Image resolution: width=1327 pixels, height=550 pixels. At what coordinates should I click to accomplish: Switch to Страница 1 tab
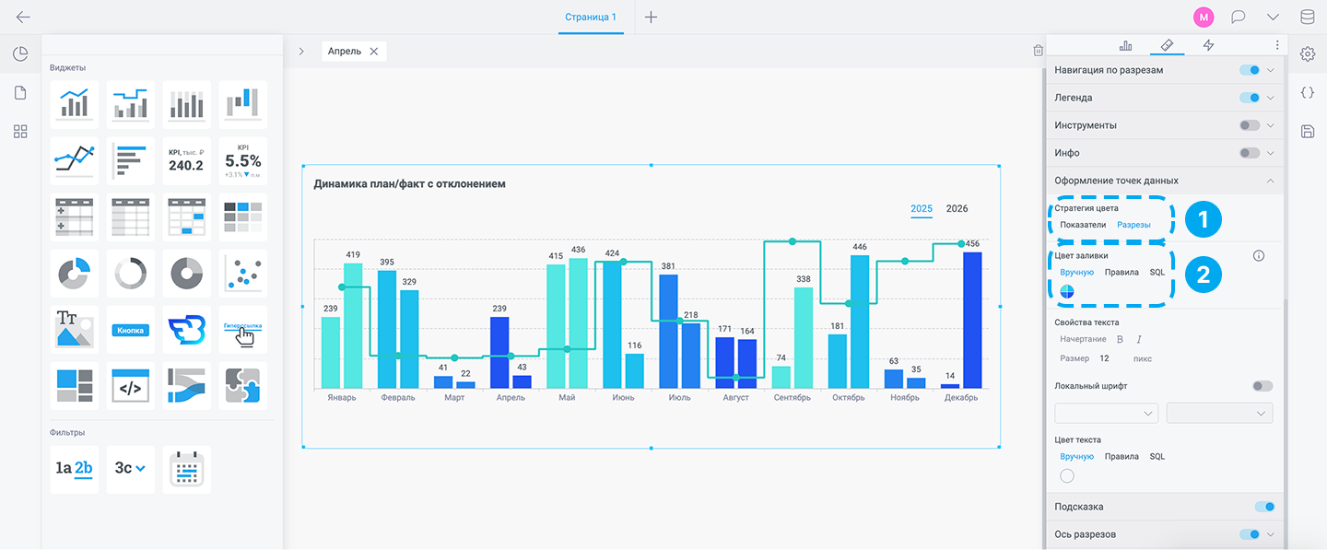tap(591, 17)
